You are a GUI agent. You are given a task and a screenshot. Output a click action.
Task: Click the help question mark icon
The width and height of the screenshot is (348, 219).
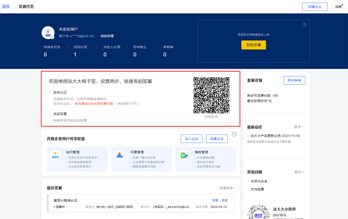[x=304, y=25]
